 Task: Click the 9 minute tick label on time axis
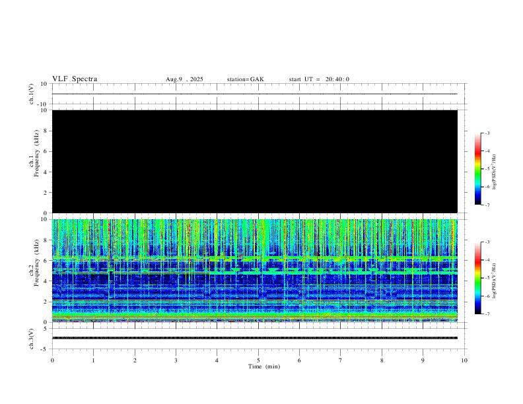coord(423,360)
